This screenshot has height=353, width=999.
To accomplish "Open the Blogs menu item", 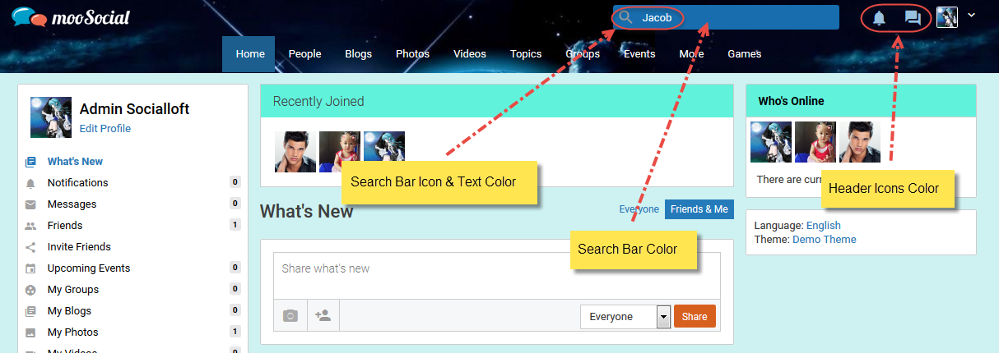I will 358,54.
